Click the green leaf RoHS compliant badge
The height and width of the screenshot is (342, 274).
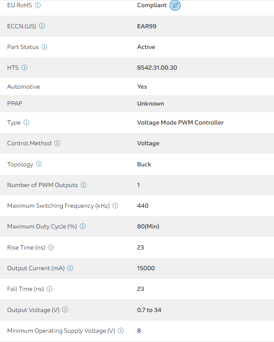[x=175, y=5]
